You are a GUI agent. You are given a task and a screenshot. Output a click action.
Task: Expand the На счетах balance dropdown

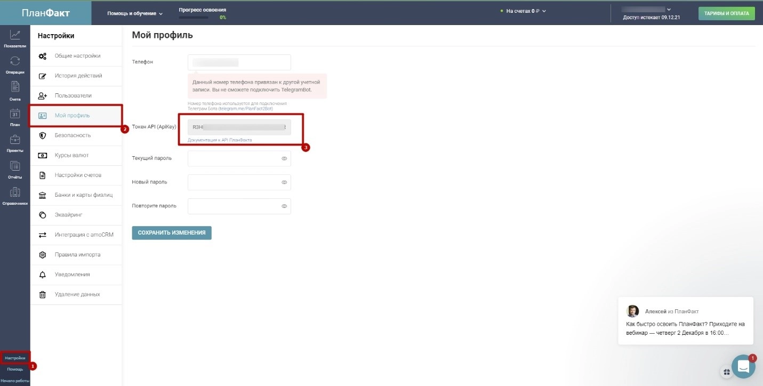(x=526, y=11)
